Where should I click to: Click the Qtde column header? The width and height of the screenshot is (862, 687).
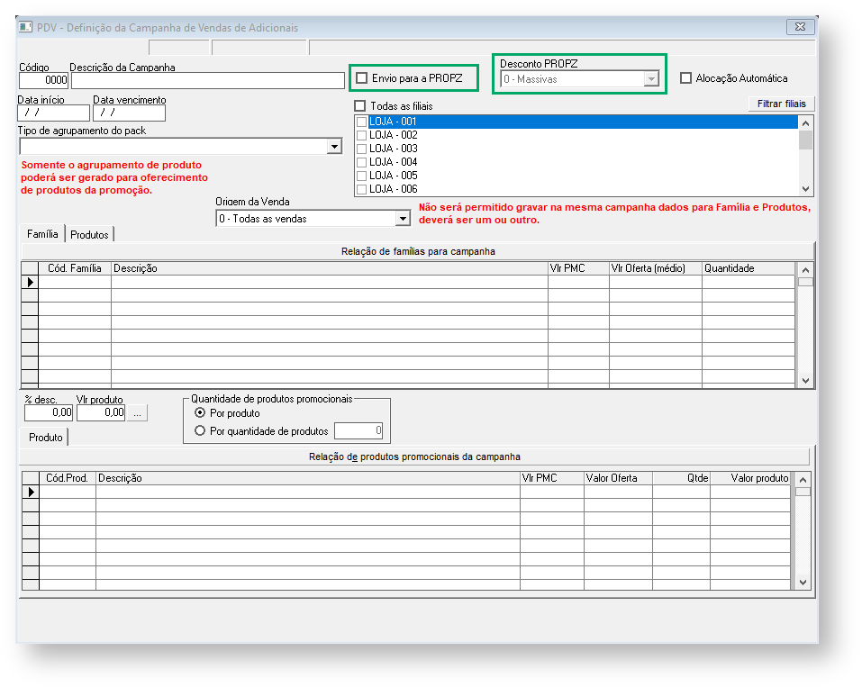(x=681, y=478)
